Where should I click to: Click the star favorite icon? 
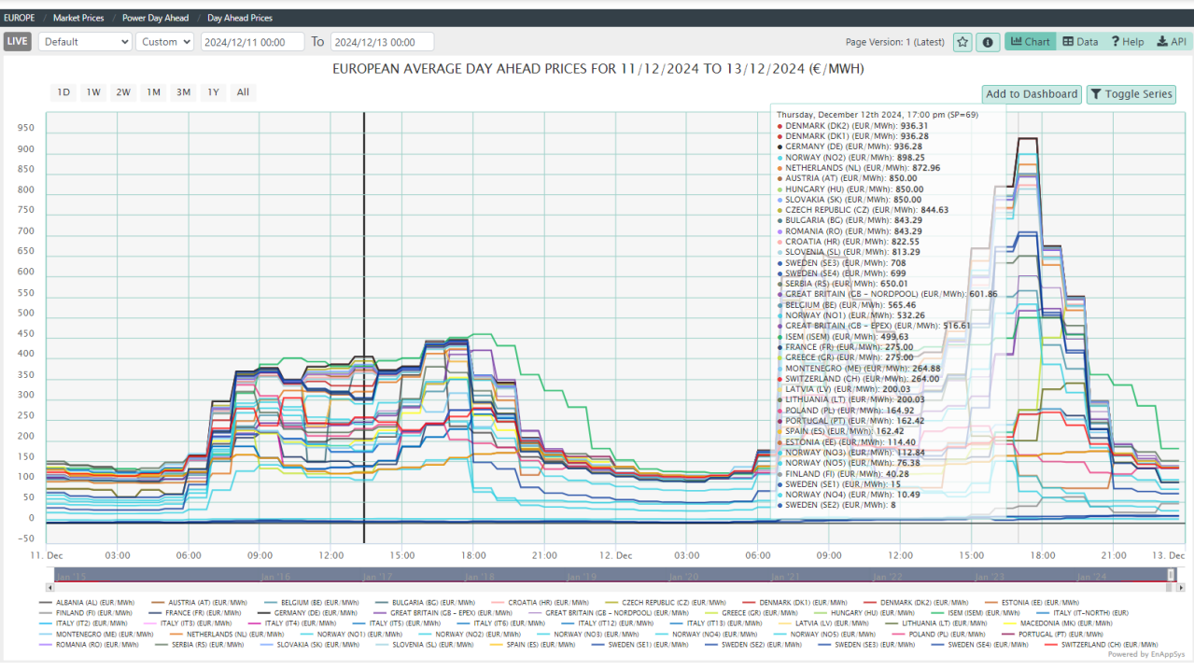(x=962, y=42)
